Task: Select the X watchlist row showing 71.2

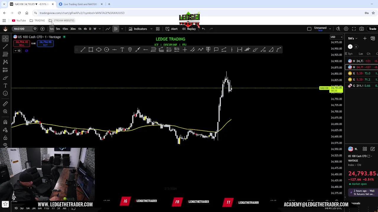Action: pyautogui.click(x=362, y=79)
